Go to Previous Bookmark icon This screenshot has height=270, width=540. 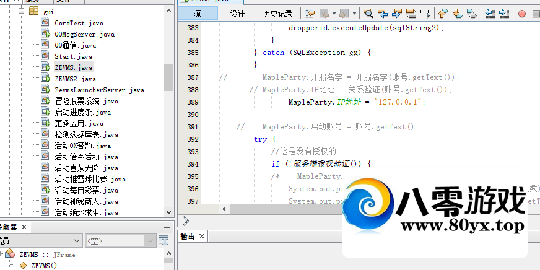click(x=443, y=14)
